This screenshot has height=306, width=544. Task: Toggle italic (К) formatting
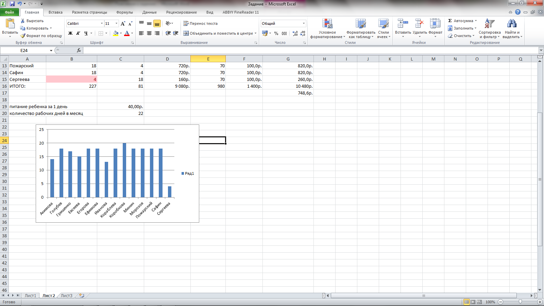pyautogui.click(x=78, y=33)
